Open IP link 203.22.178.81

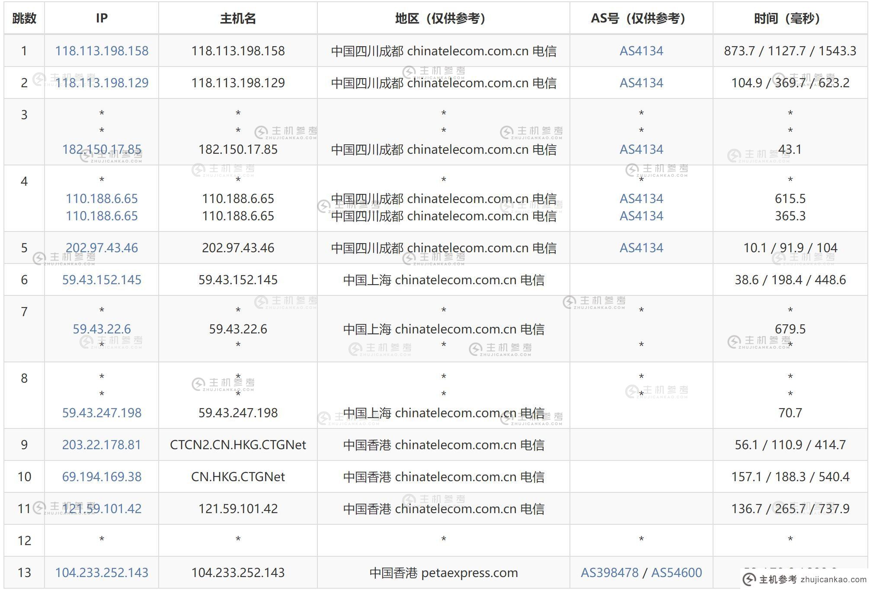coord(102,445)
